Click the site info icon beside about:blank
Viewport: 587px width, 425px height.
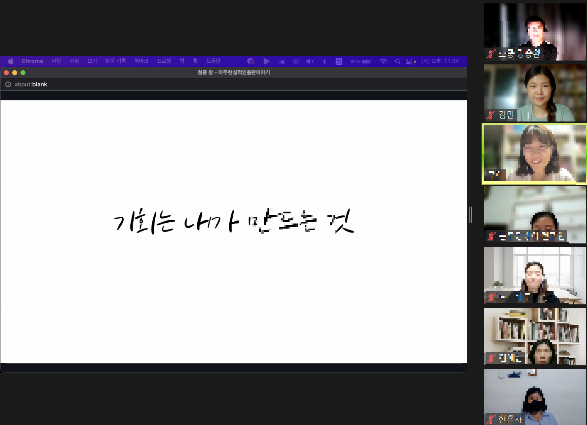click(x=8, y=84)
